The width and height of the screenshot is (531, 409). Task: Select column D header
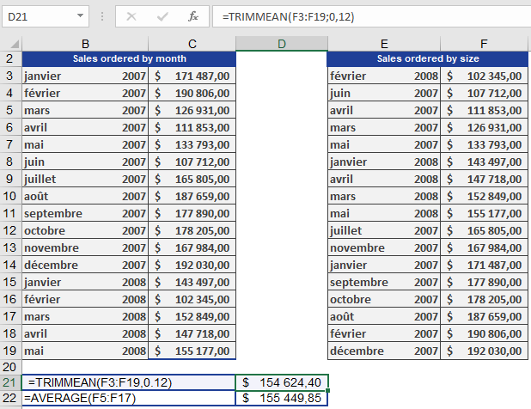click(282, 44)
